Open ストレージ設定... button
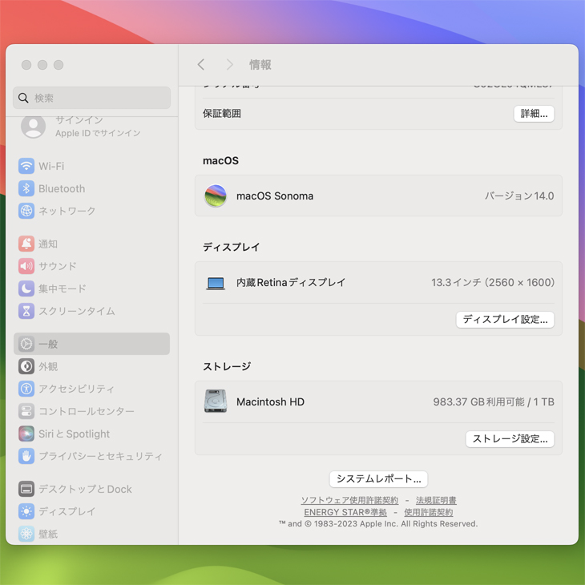This screenshot has height=585, width=585. pos(510,439)
